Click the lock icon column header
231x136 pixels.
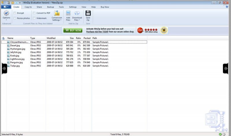[x=3, y=38]
